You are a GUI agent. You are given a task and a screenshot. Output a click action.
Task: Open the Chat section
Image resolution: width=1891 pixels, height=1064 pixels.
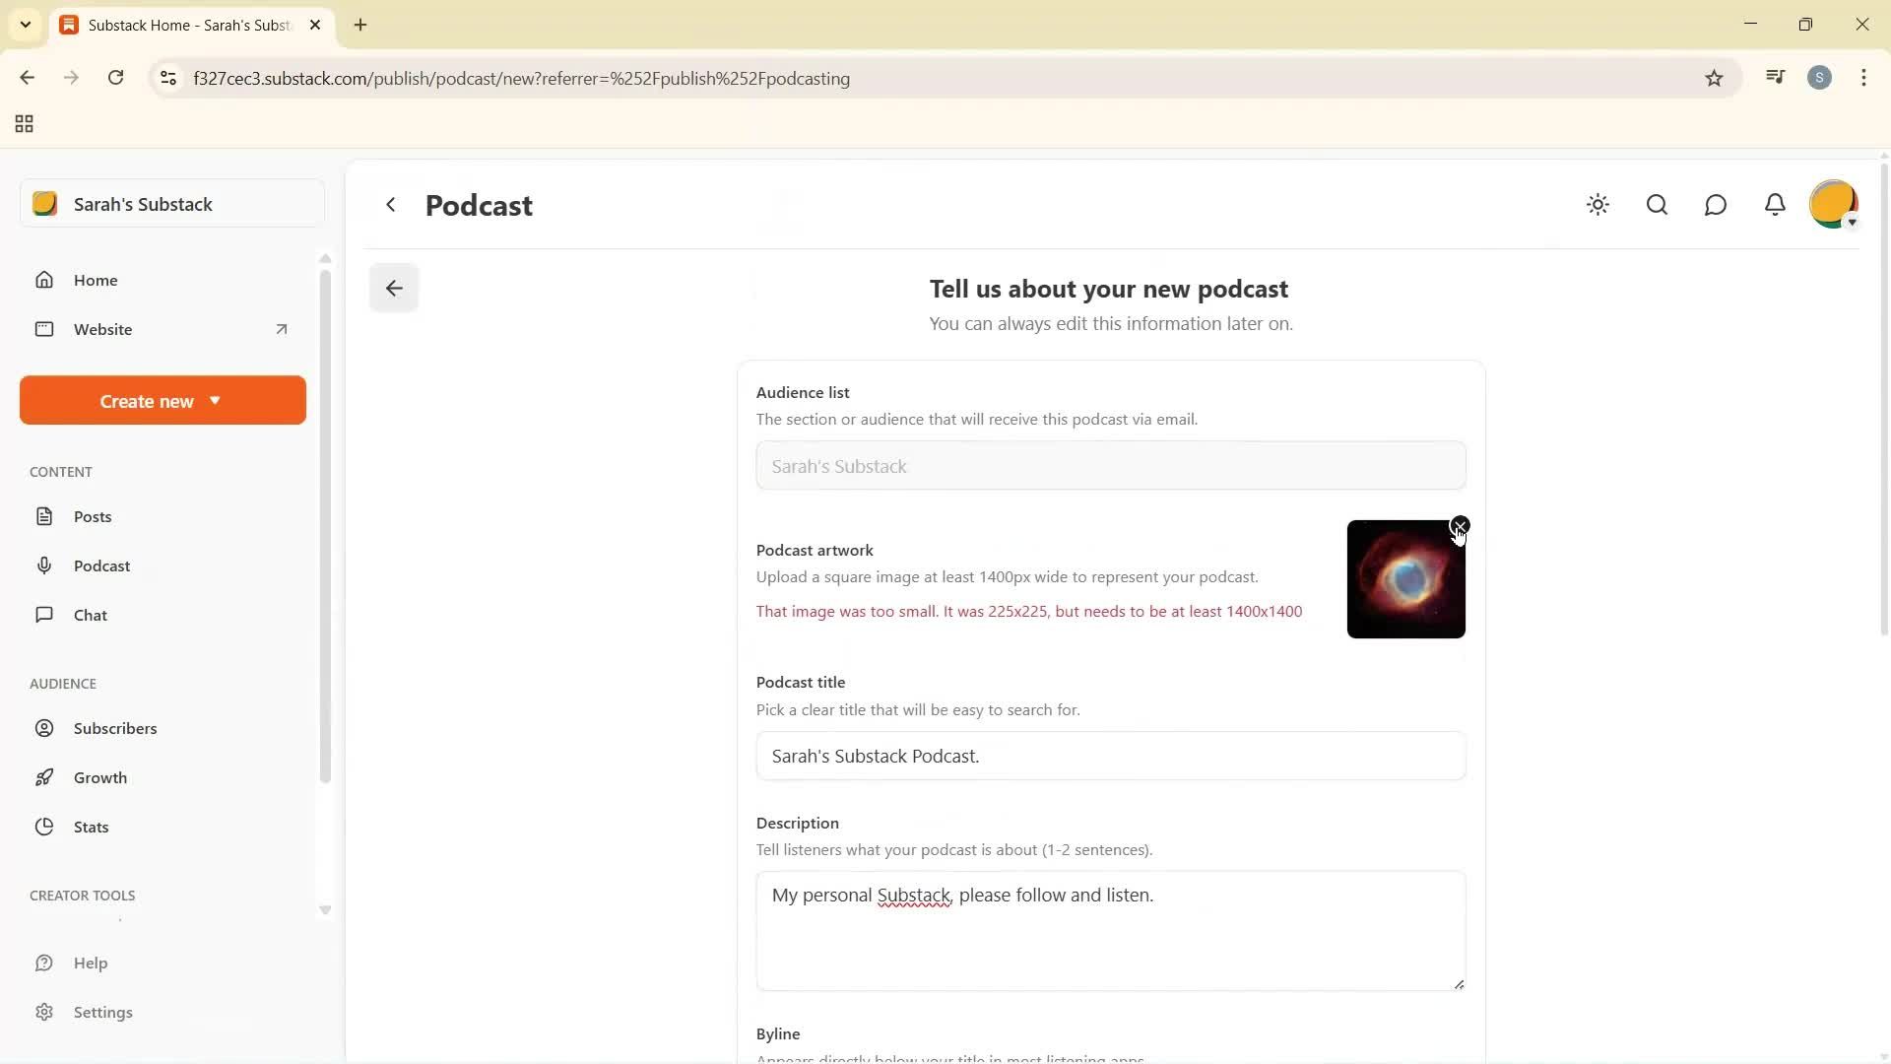[x=90, y=614]
